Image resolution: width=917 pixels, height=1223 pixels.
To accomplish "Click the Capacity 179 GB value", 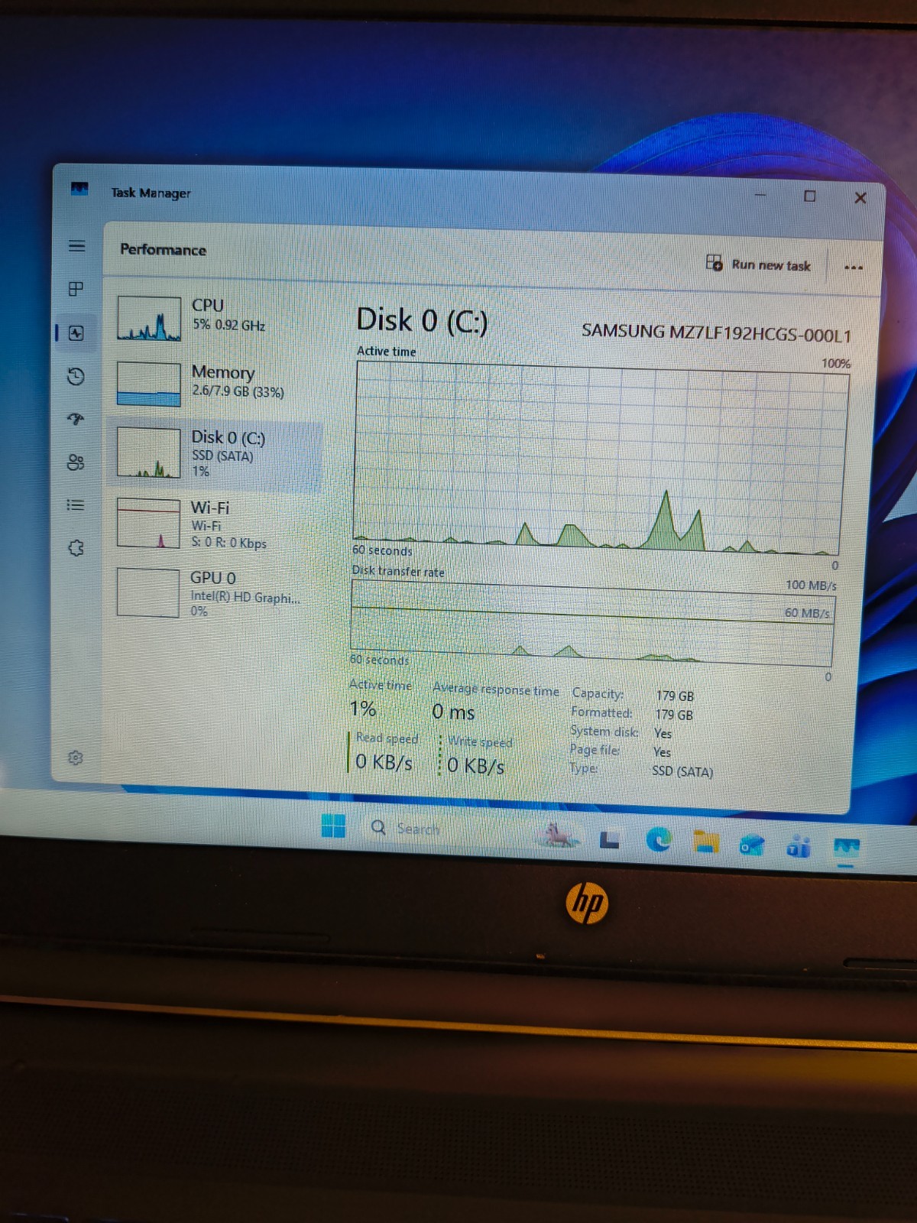I will (x=675, y=696).
